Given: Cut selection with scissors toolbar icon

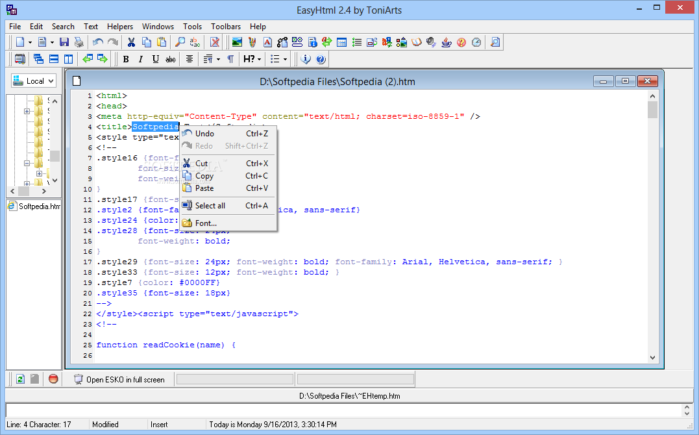Looking at the screenshot, I should pyautogui.click(x=131, y=42).
